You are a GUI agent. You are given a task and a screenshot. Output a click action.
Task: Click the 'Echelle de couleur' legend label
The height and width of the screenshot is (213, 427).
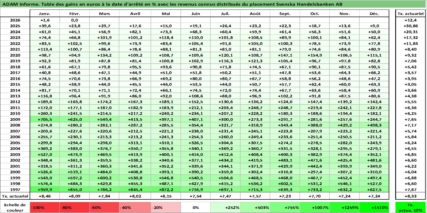pyautogui.click(x=15, y=207)
